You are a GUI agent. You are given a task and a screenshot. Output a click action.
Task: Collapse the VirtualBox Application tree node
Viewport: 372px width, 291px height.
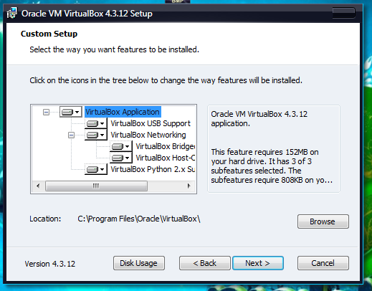[x=46, y=112]
